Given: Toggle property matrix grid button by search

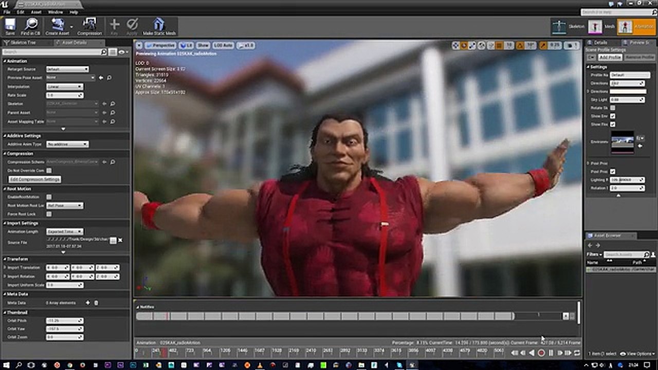Looking at the screenshot, I should pyautogui.click(x=112, y=52).
